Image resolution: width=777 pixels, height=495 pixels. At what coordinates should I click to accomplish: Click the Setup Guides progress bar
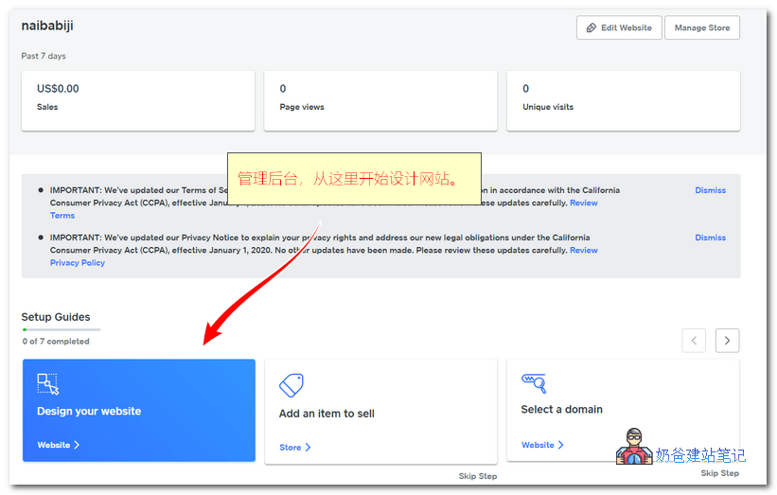tap(61, 329)
